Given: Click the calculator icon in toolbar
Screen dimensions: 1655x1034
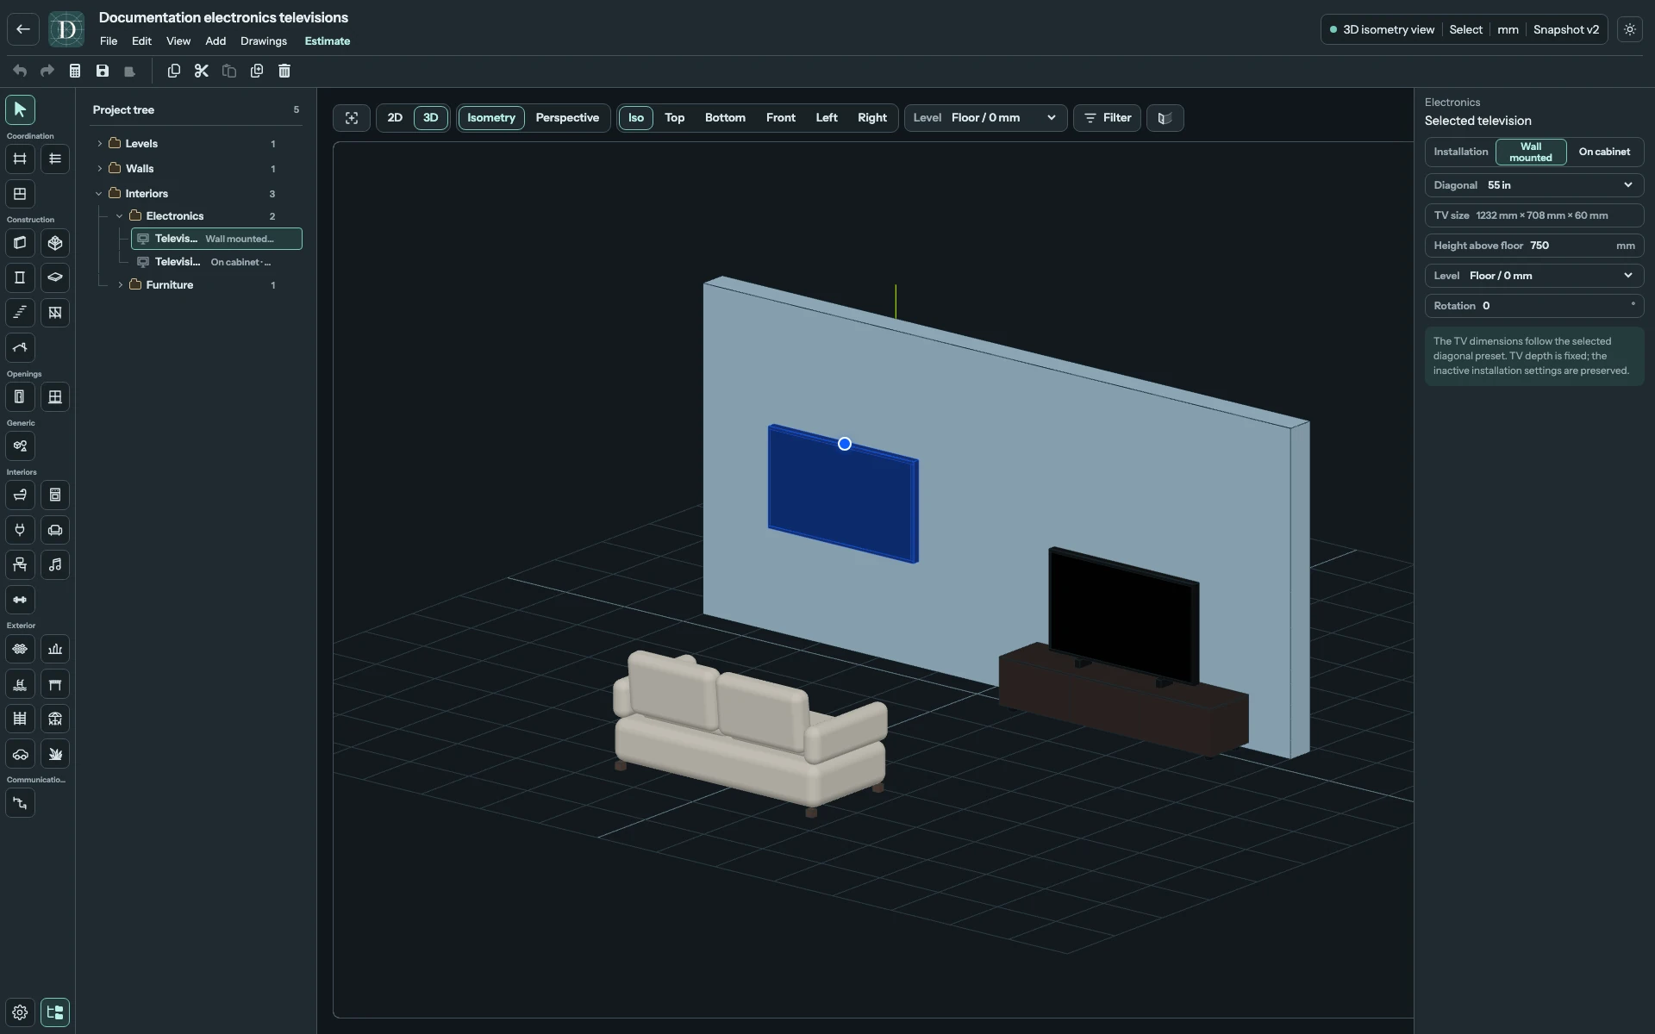Looking at the screenshot, I should (x=75, y=71).
